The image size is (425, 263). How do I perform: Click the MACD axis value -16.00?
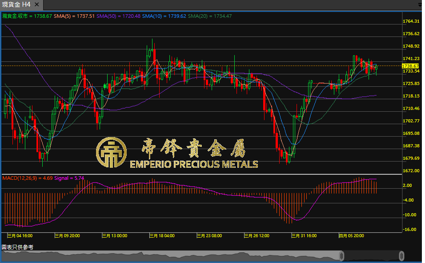[409, 229]
